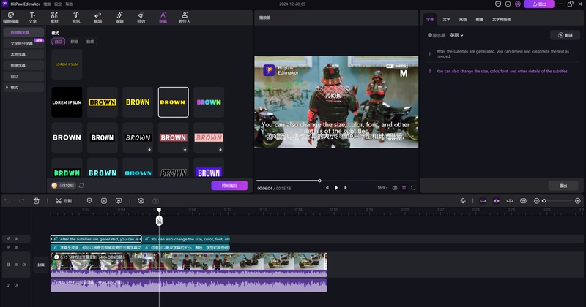
Task: Open the 16:9 aspect ratio dropdown
Action: coord(383,188)
